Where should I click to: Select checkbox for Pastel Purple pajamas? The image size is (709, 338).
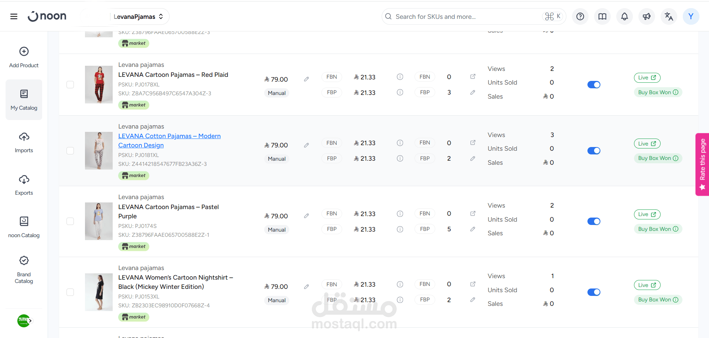point(70,221)
